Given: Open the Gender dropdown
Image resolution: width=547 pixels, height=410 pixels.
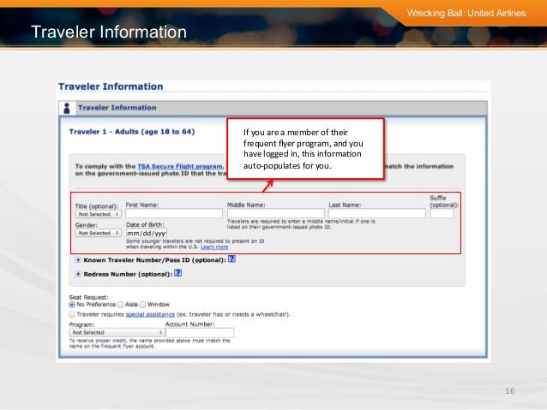Looking at the screenshot, I should 99,233.
